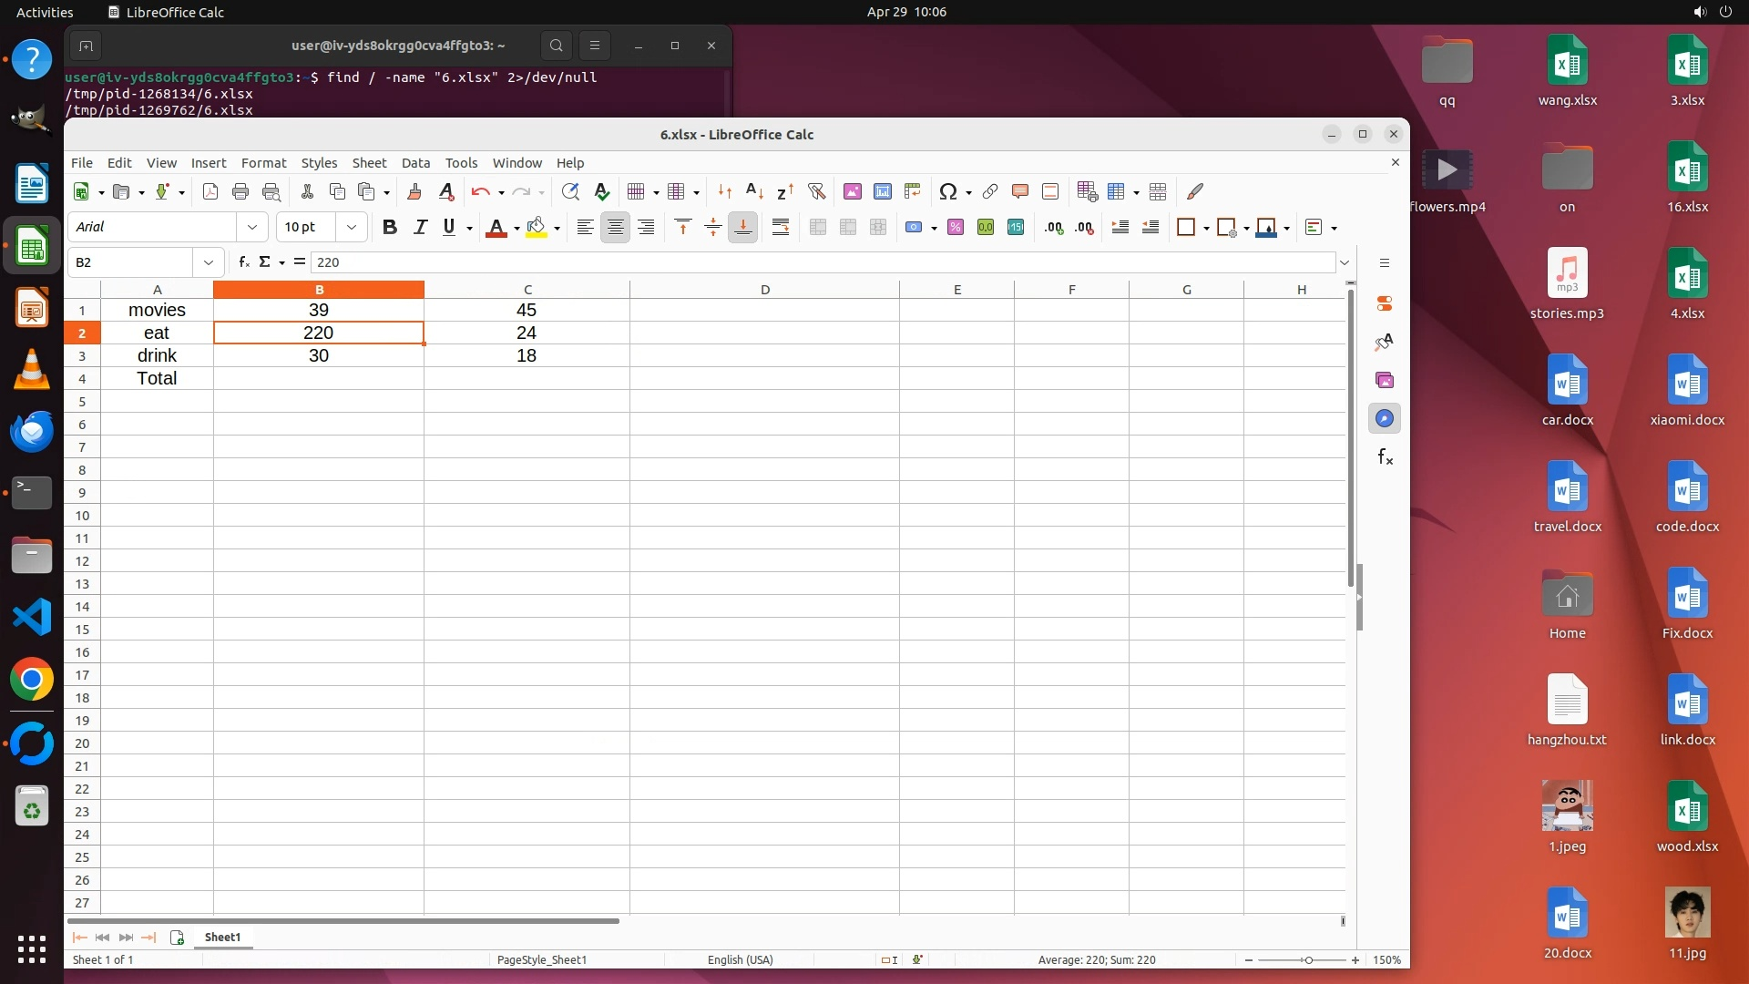Image resolution: width=1749 pixels, height=984 pixels.
Task: Open the sidebar Navigator panel
Action: click(1385, 418)
